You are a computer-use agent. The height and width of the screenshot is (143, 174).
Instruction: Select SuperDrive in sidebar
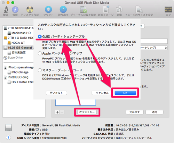pos(13,58)
